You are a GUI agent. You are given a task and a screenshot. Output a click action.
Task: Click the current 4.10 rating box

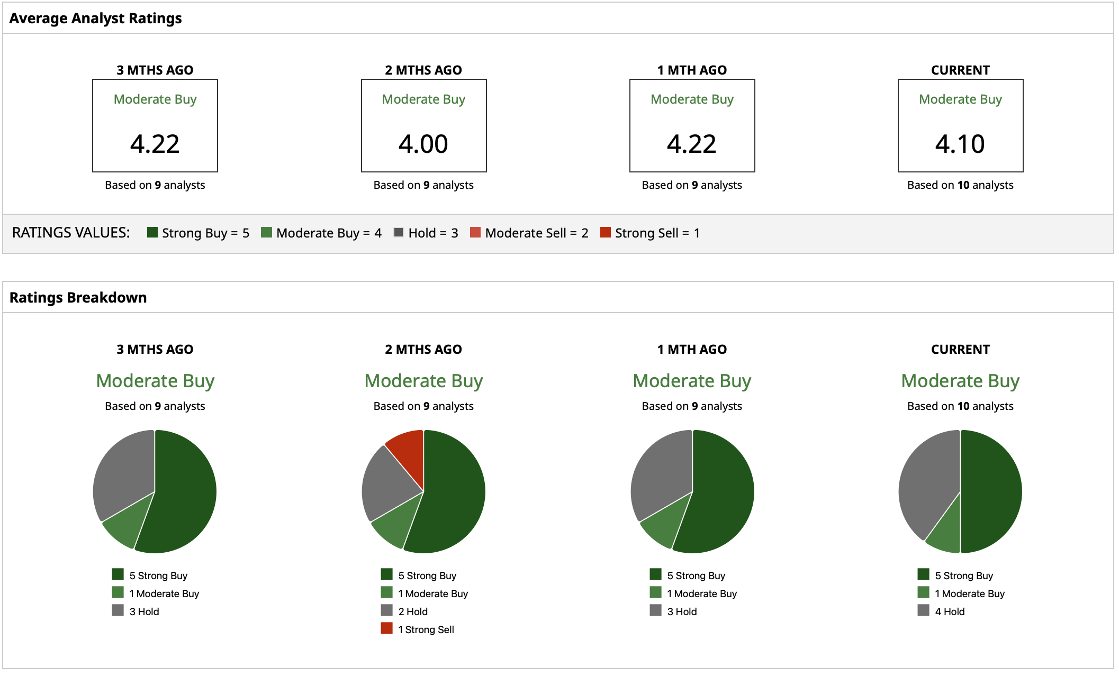pyautogui.click(x=960, y=126)
